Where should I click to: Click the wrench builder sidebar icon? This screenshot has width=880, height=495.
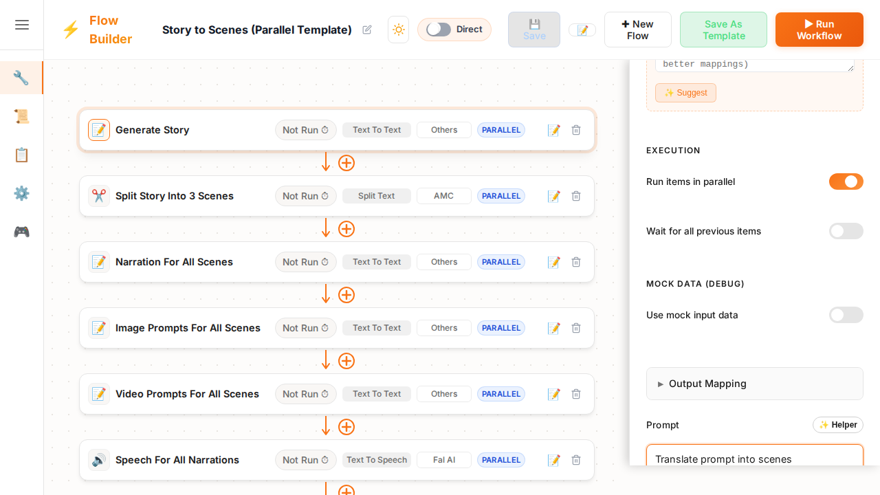[x=21, y=78]
